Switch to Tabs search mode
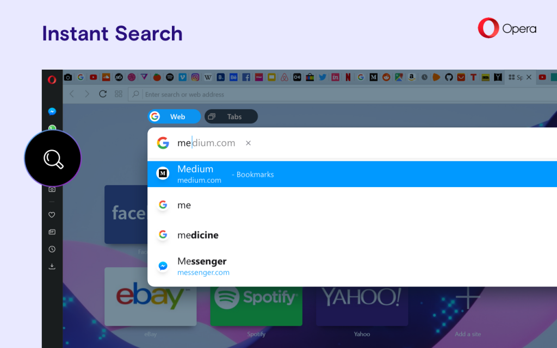The height and width of the screenshot is (348, 557). [x=231, y=116]
